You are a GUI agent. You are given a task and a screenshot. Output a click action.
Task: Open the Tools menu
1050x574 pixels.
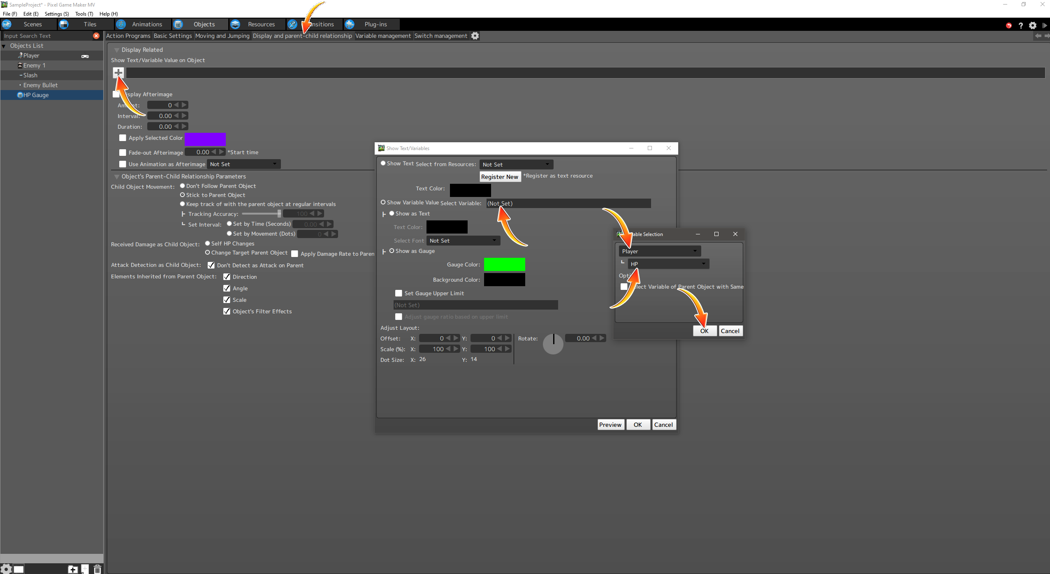click(x=84, y=14)
